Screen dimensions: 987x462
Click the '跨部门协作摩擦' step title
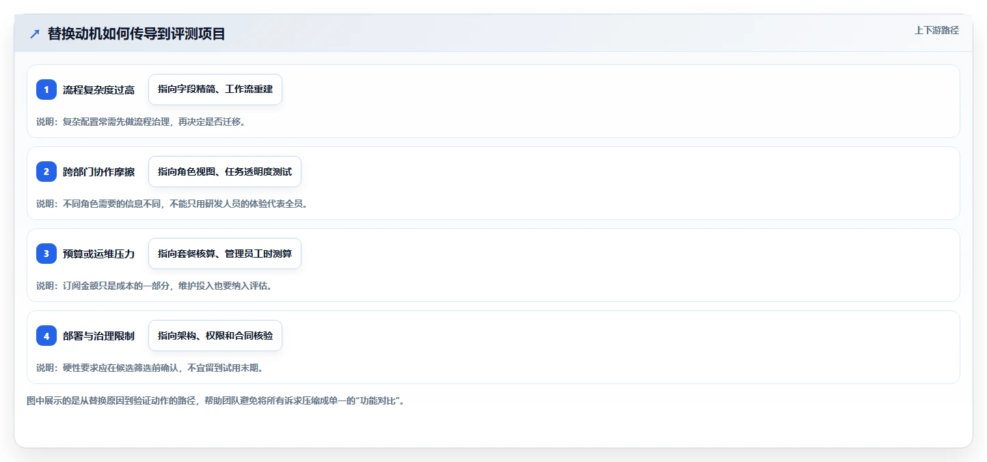click(x=99, y=172)
